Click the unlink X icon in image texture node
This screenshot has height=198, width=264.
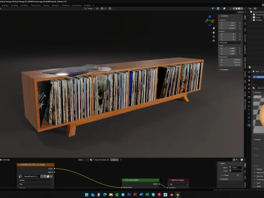click(x=51, y=176)
